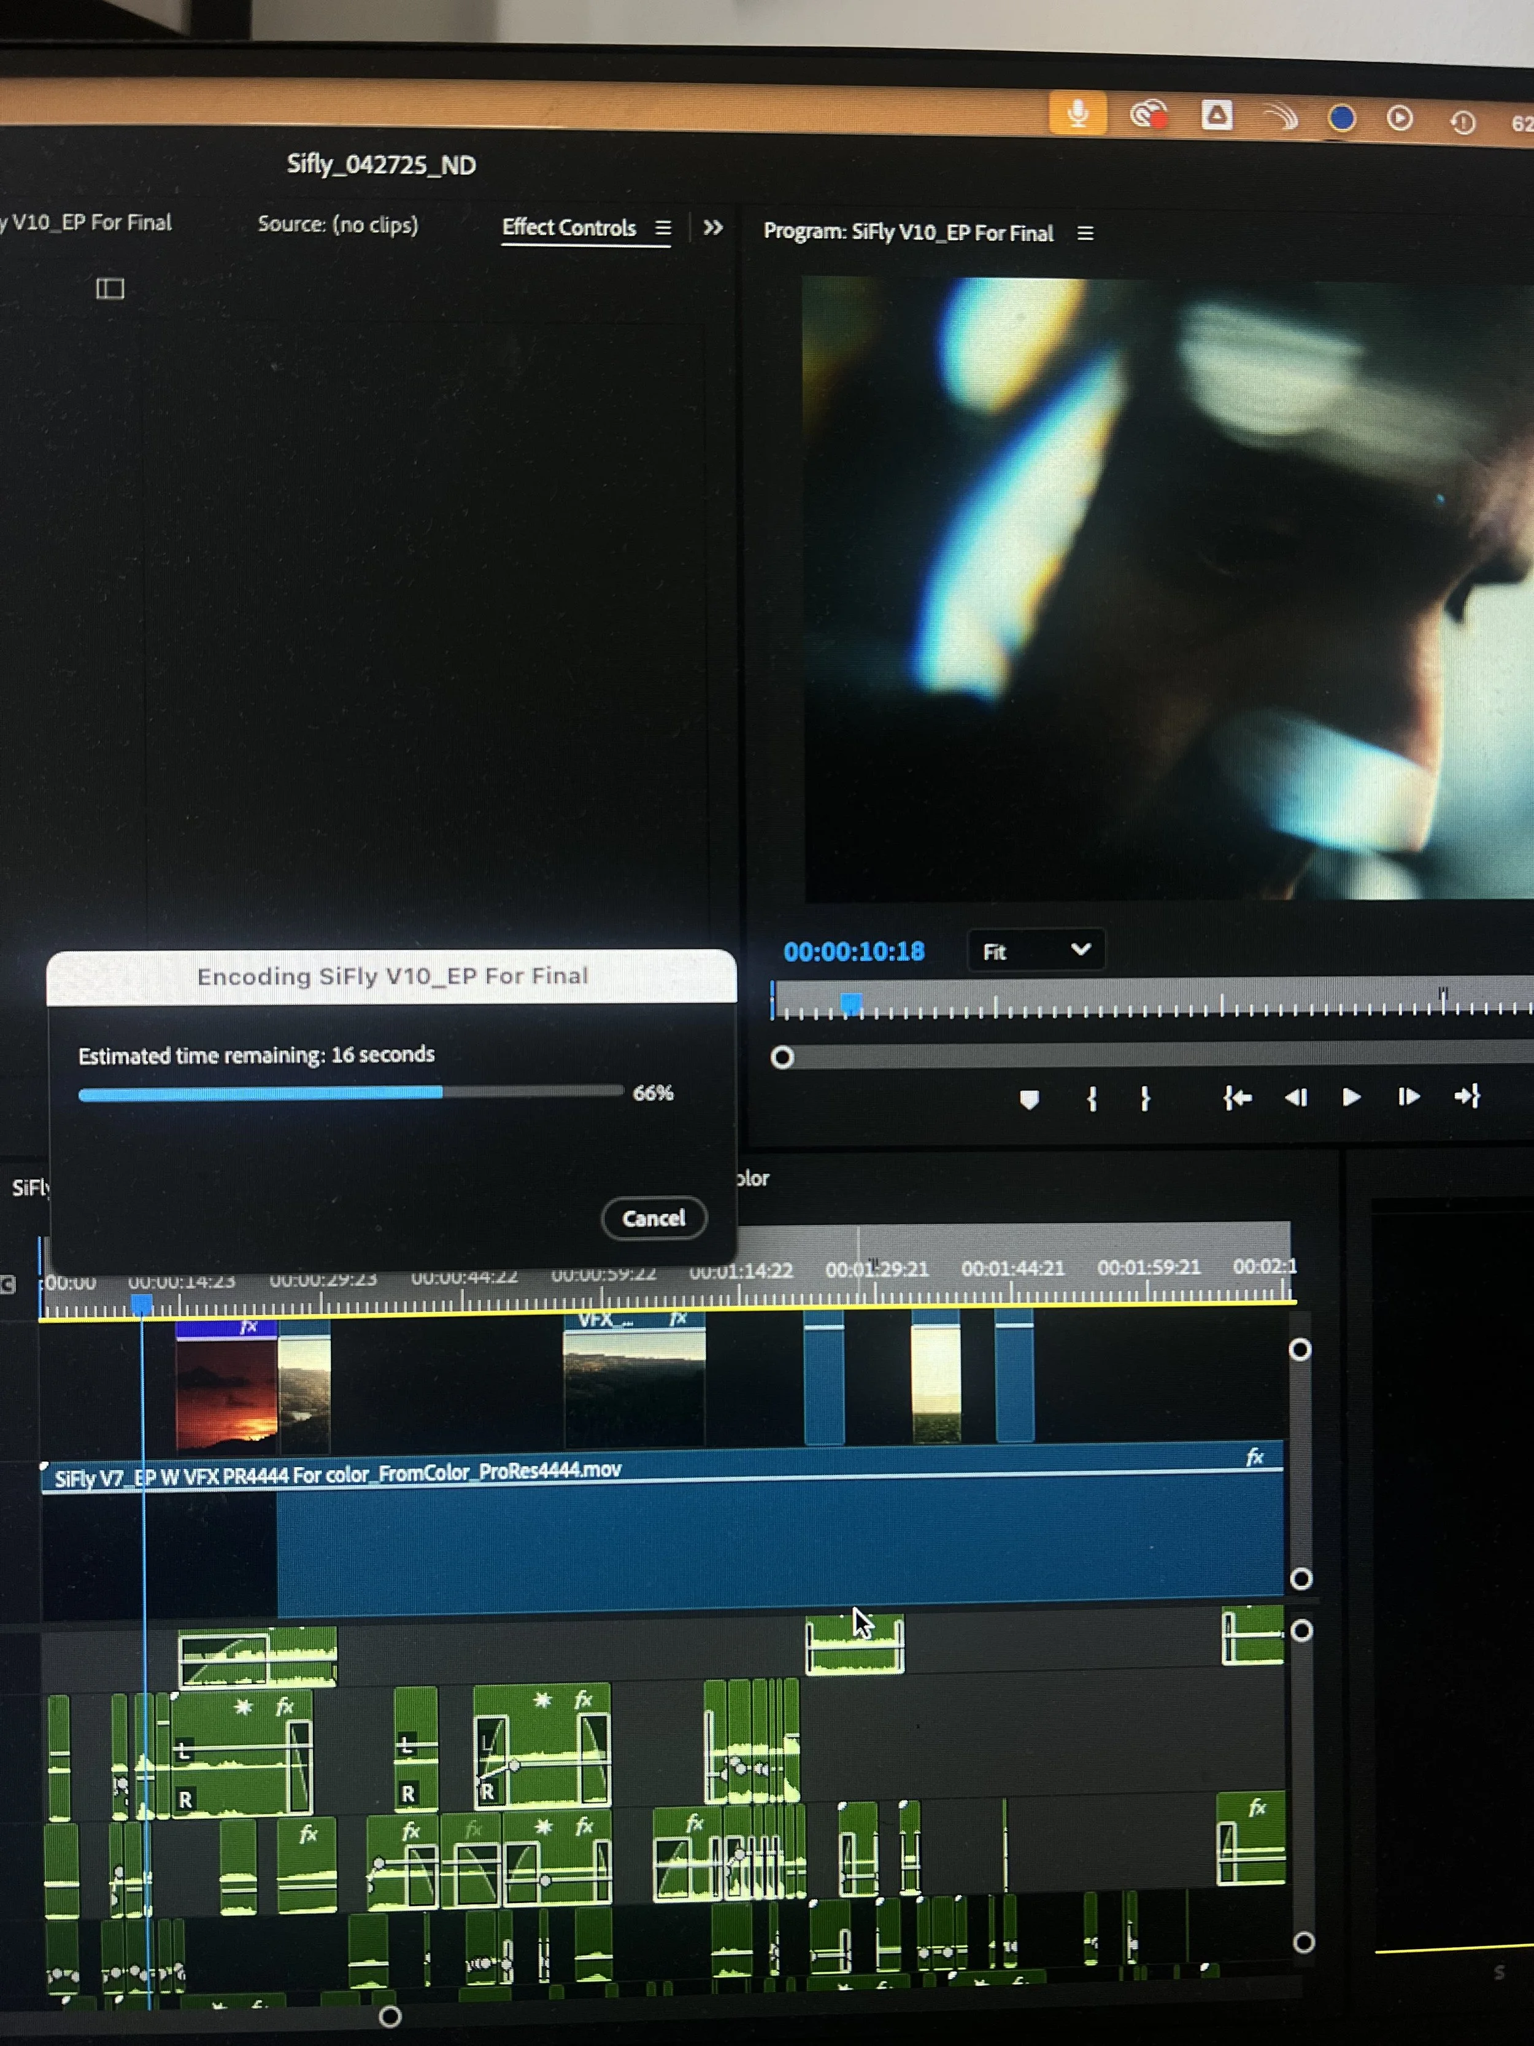1534x2046 pixels.
Task: Toggle the microphone icon in menu bar
Action: [x=1077, y=114]
